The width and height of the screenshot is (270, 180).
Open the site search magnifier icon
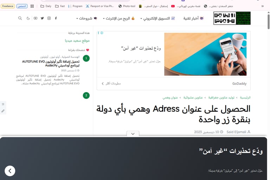coord(20,18)
